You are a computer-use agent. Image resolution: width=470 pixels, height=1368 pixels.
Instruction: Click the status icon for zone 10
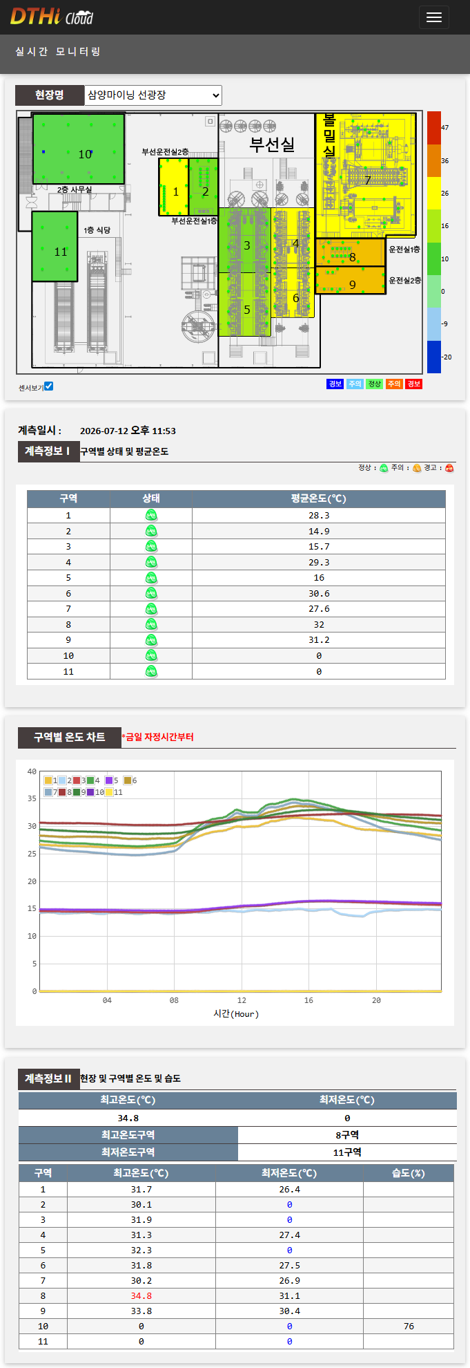point(151,656)
